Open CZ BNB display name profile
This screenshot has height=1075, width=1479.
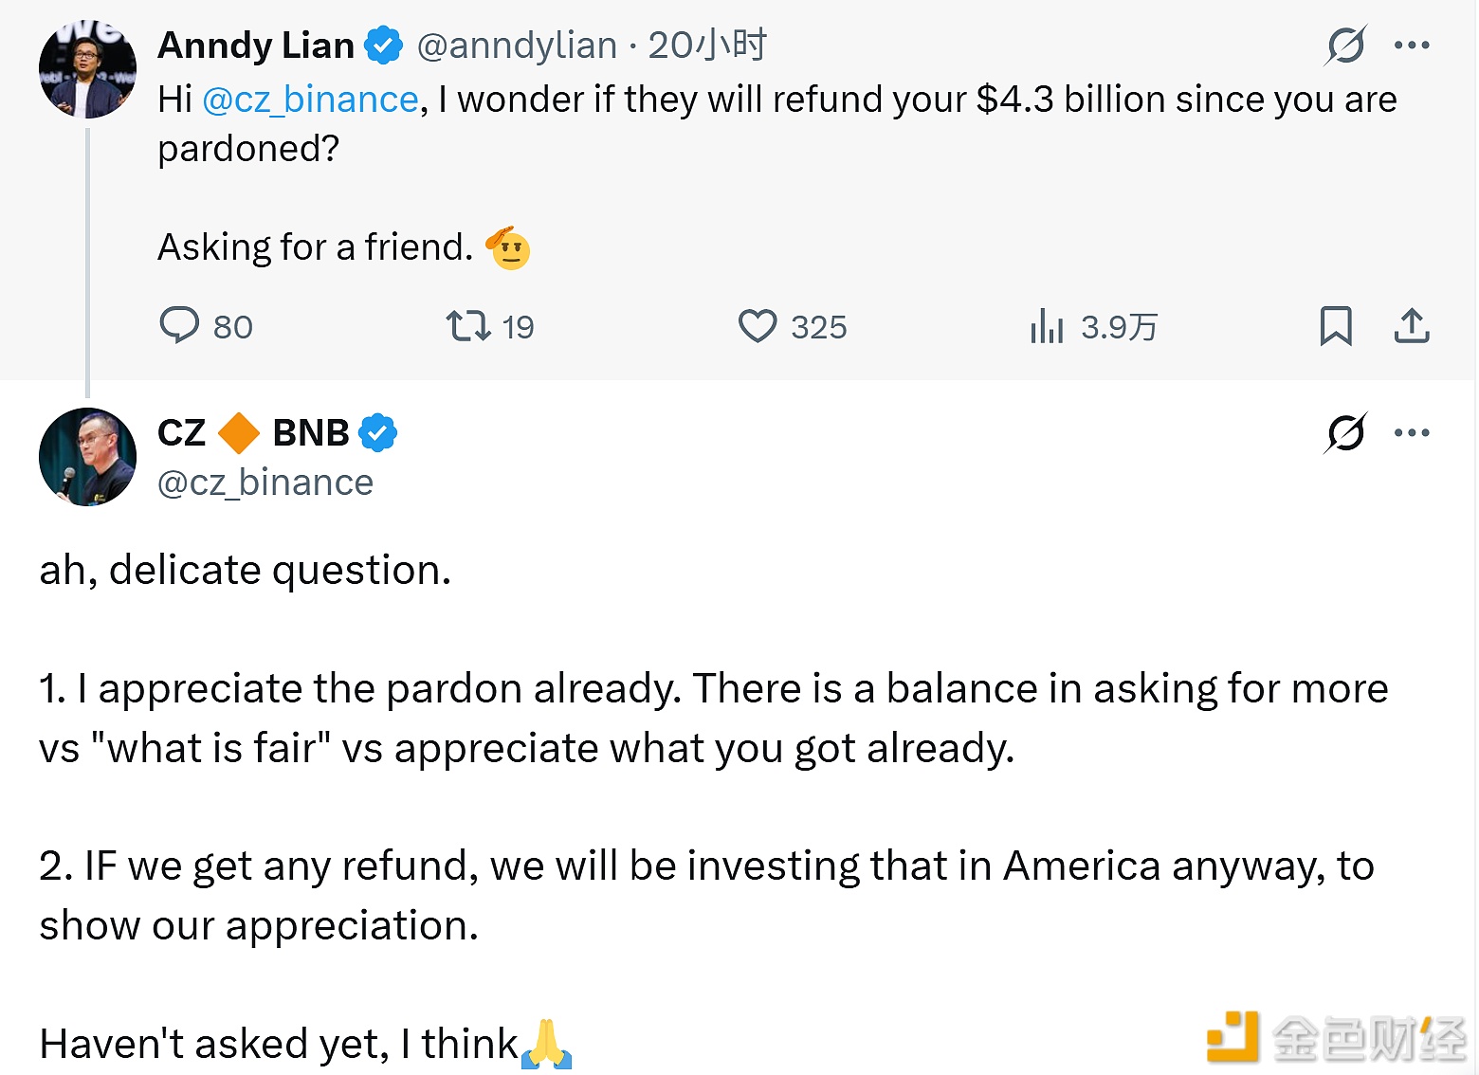pyautogui.click(x=253, y=433)
